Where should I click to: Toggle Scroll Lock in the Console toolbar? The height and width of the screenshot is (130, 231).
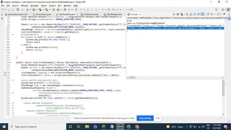click(191, 14)
